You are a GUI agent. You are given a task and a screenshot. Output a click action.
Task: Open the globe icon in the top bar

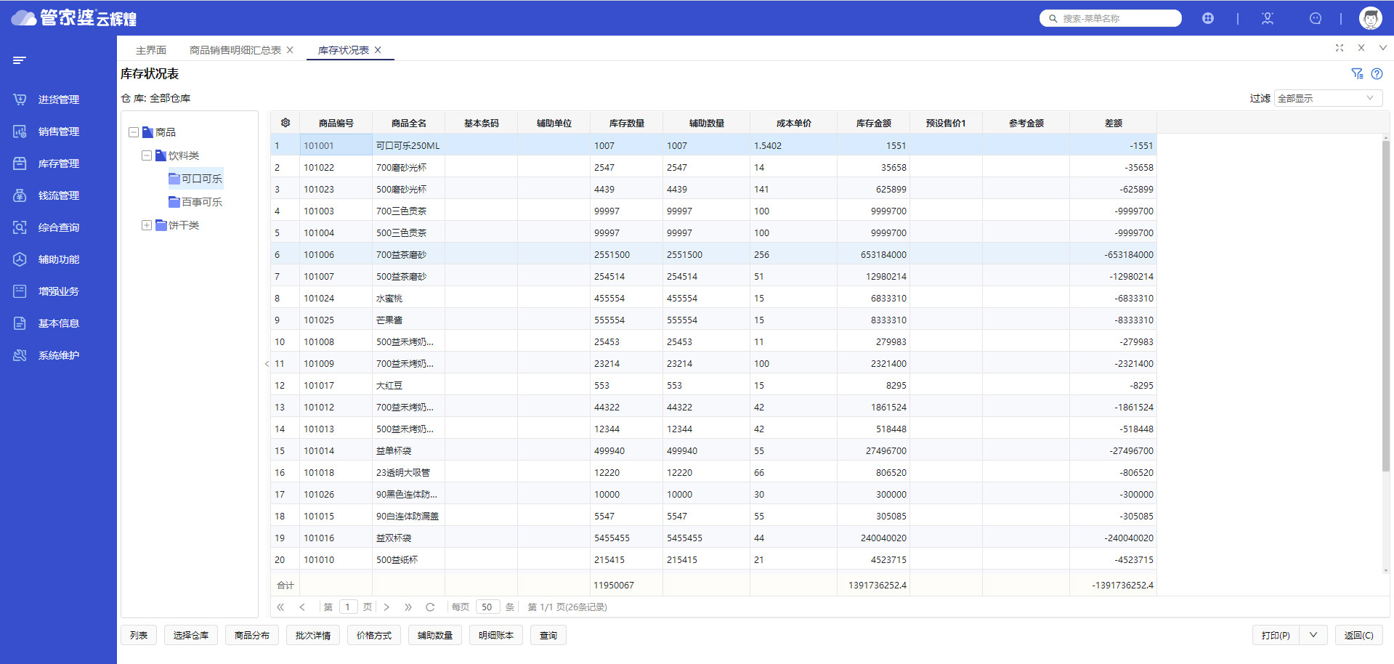[x=1208, y=18]
